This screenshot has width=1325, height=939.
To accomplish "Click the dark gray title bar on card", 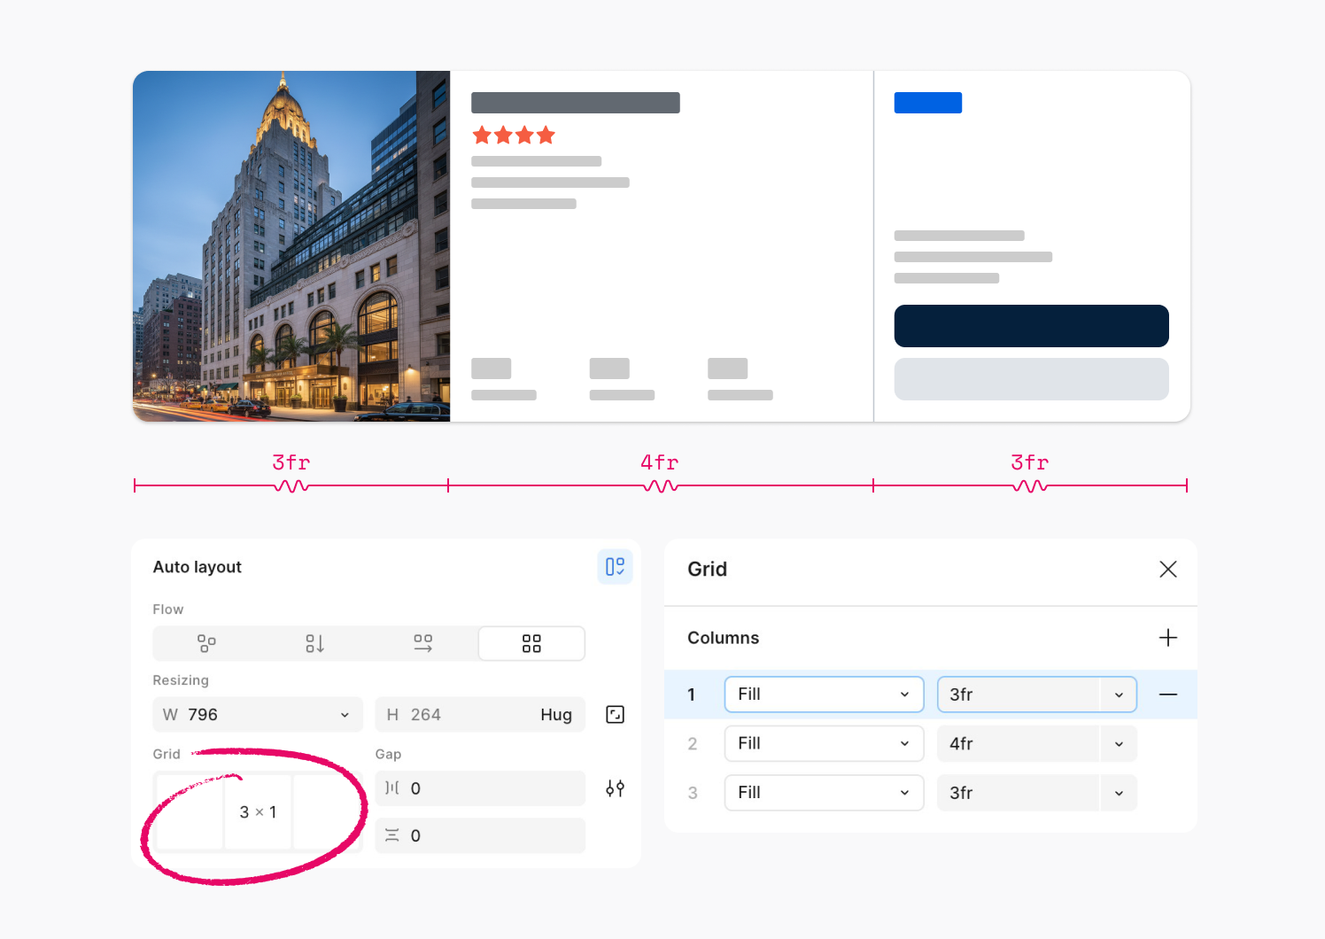I will coord(576,103).
